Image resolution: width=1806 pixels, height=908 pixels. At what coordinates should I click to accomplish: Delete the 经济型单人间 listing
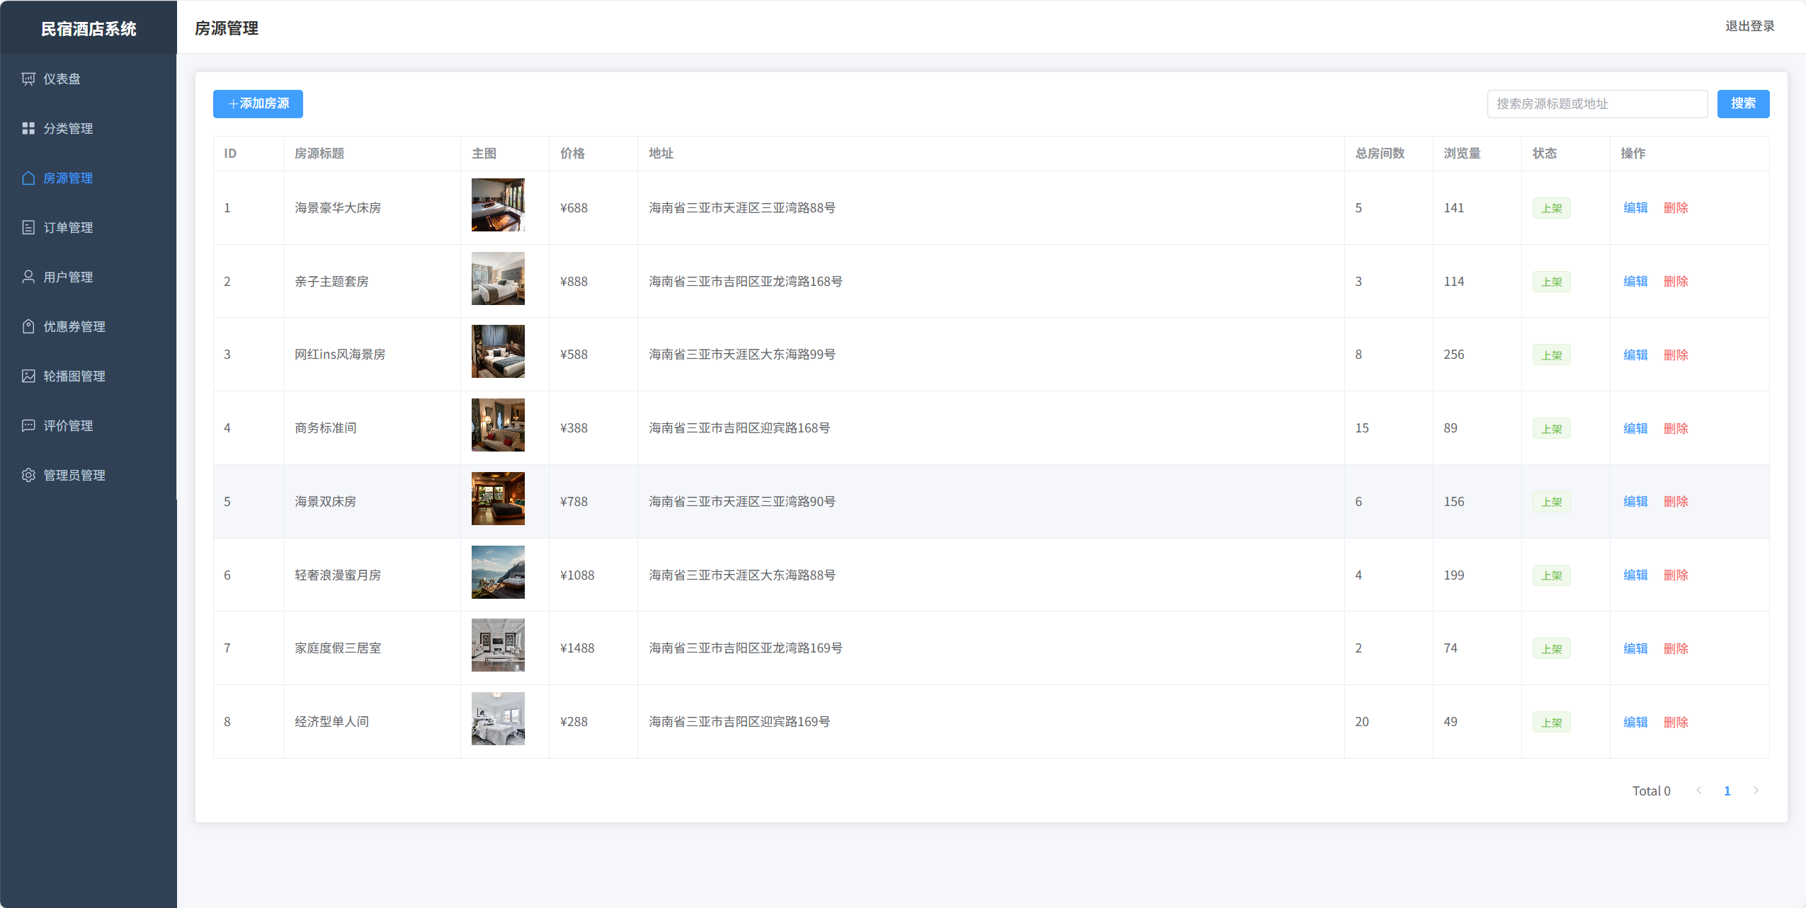pyautogui.click(x=1676, y=722)
